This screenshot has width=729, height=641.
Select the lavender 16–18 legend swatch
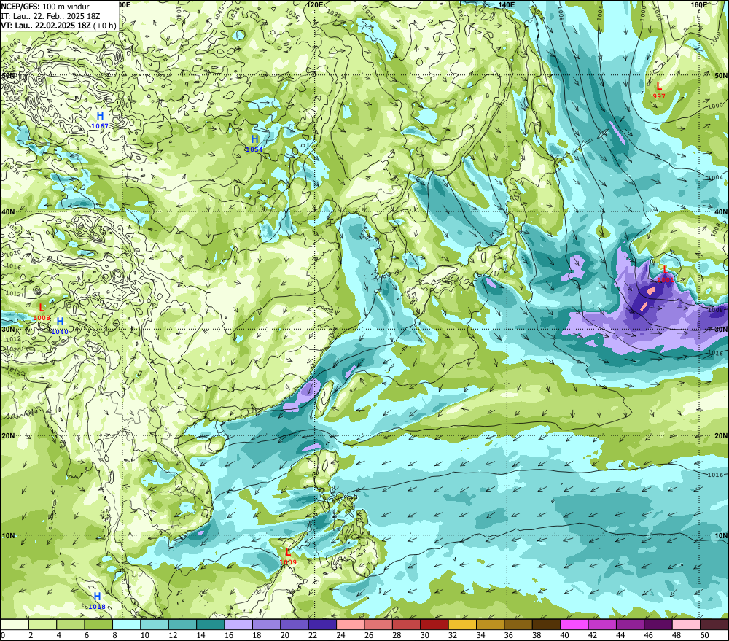[238, 625]
